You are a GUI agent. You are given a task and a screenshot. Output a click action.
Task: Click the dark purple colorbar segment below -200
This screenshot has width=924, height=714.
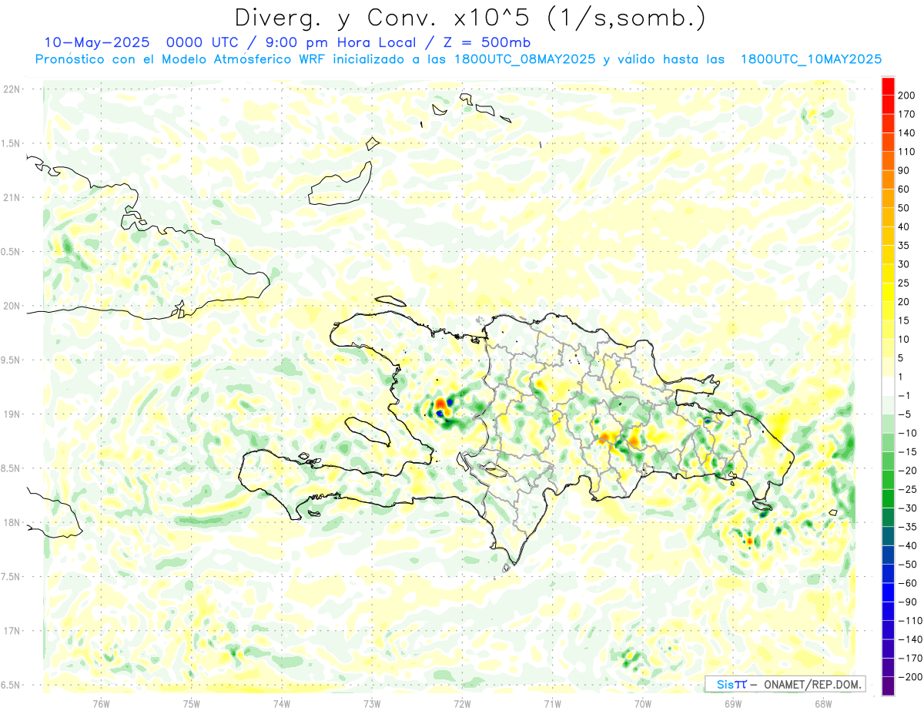tap(888, 686)
